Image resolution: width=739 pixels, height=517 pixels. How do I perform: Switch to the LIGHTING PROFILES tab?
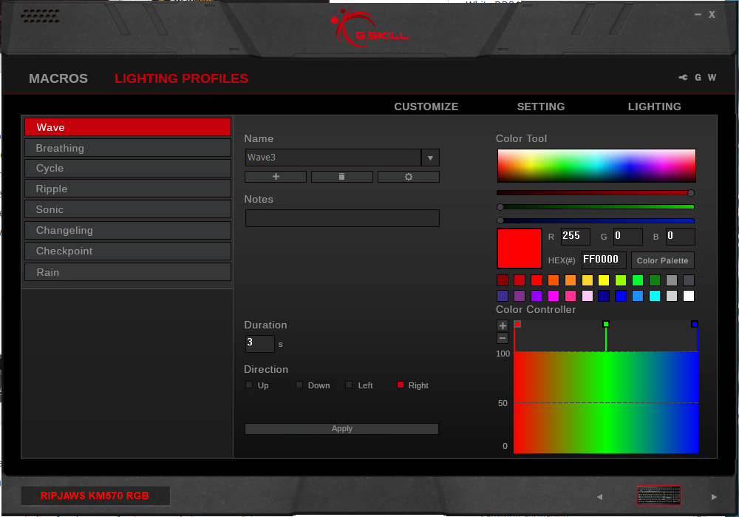click(x=182, y=78)
